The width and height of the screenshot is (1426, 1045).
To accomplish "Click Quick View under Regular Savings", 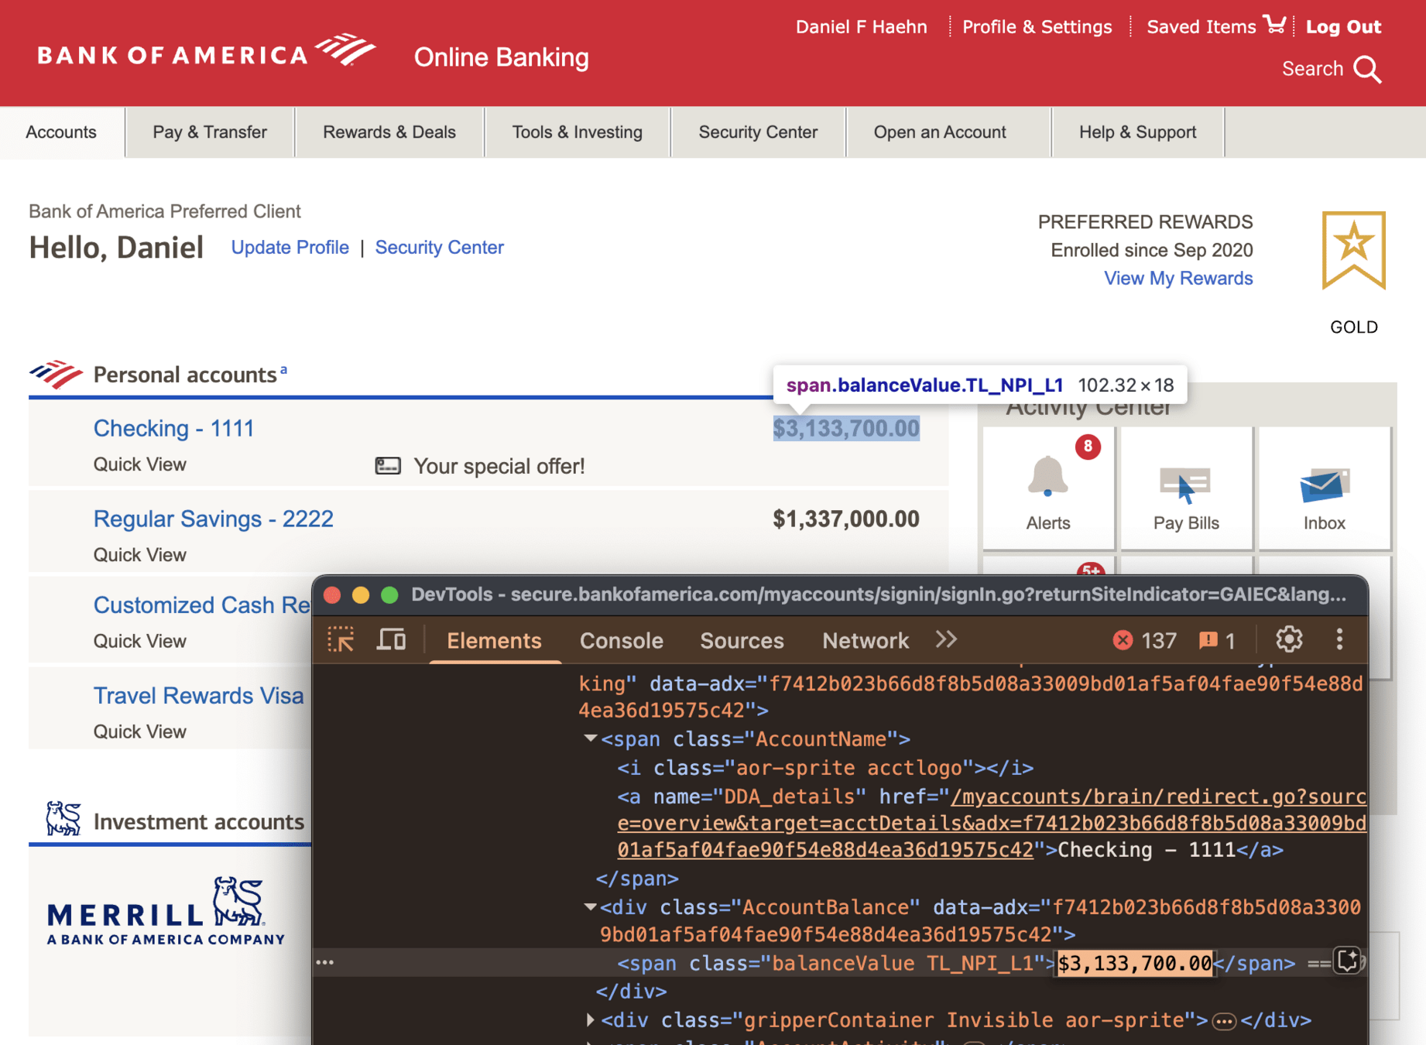I will (139, 555).
